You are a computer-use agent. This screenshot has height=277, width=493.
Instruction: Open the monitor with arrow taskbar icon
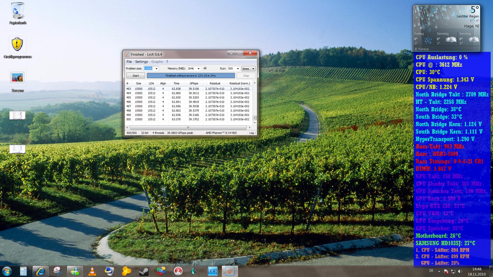coord(109,271)
